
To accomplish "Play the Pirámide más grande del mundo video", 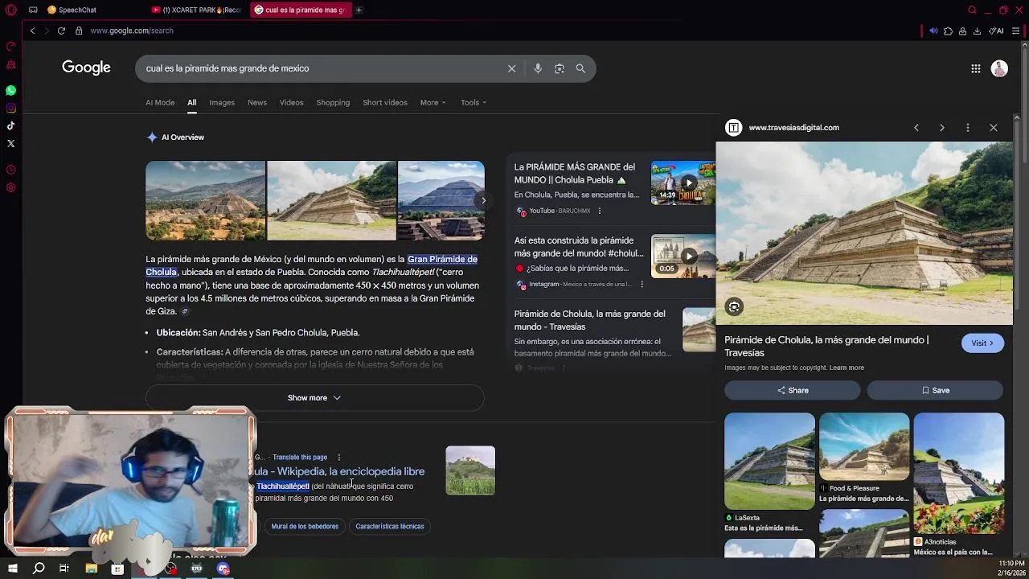I will [688, 183].
